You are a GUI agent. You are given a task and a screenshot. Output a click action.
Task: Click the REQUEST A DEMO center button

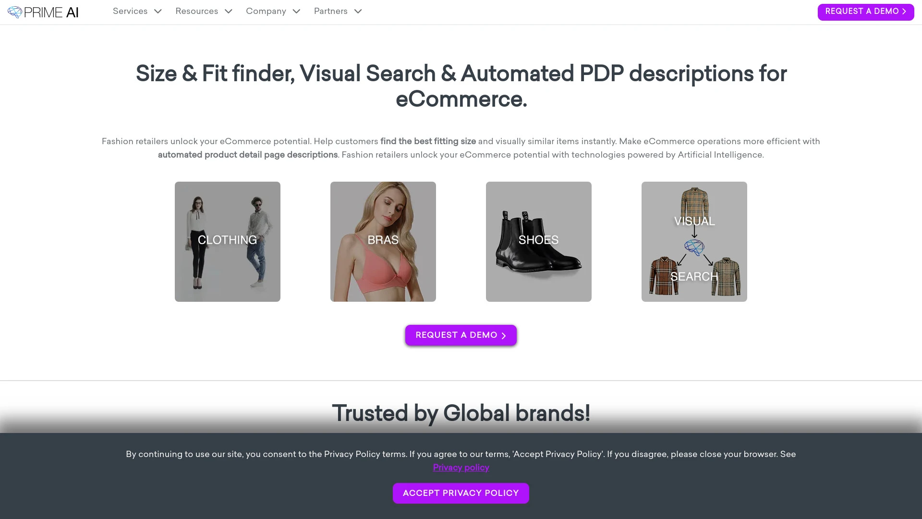pos(461,334)
